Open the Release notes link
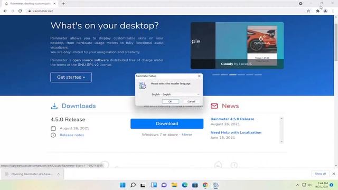The image size is (338, 190). tap(72, 135)
